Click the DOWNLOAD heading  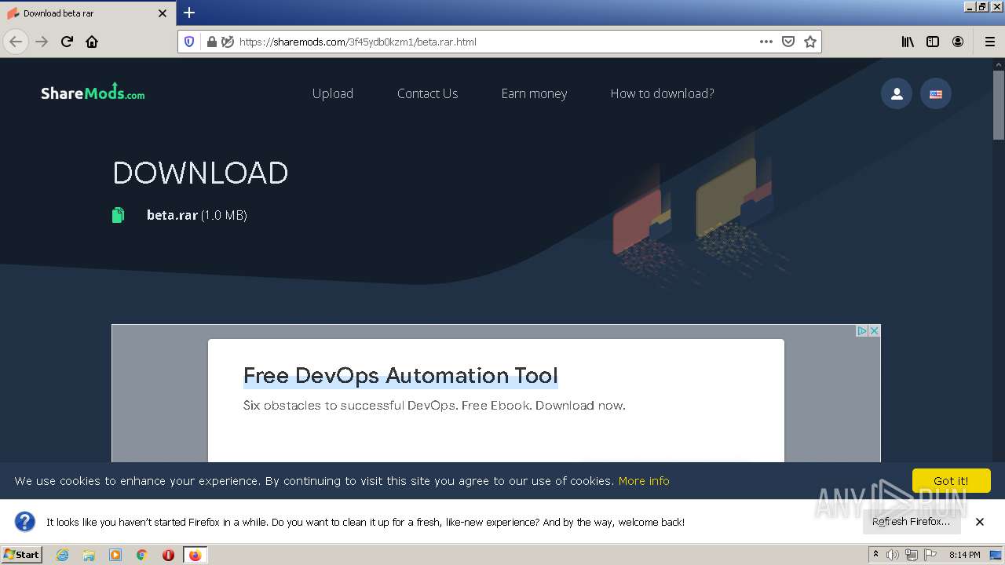(200, 173)
